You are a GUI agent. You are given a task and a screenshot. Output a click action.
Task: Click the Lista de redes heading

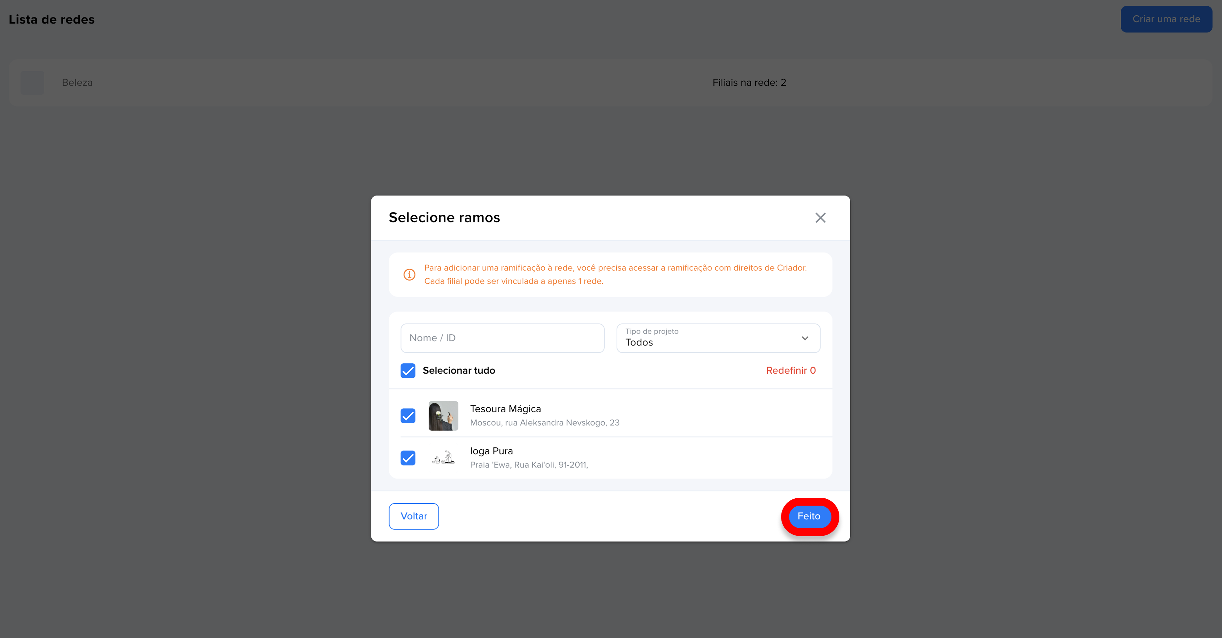(51, 20)
